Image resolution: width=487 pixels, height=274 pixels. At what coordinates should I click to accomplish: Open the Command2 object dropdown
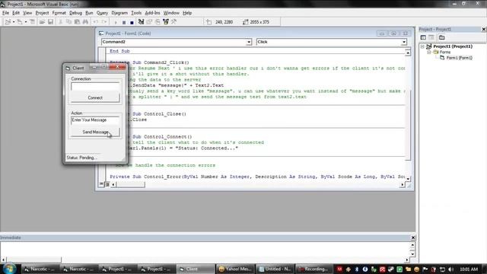[x=249, y=42]
